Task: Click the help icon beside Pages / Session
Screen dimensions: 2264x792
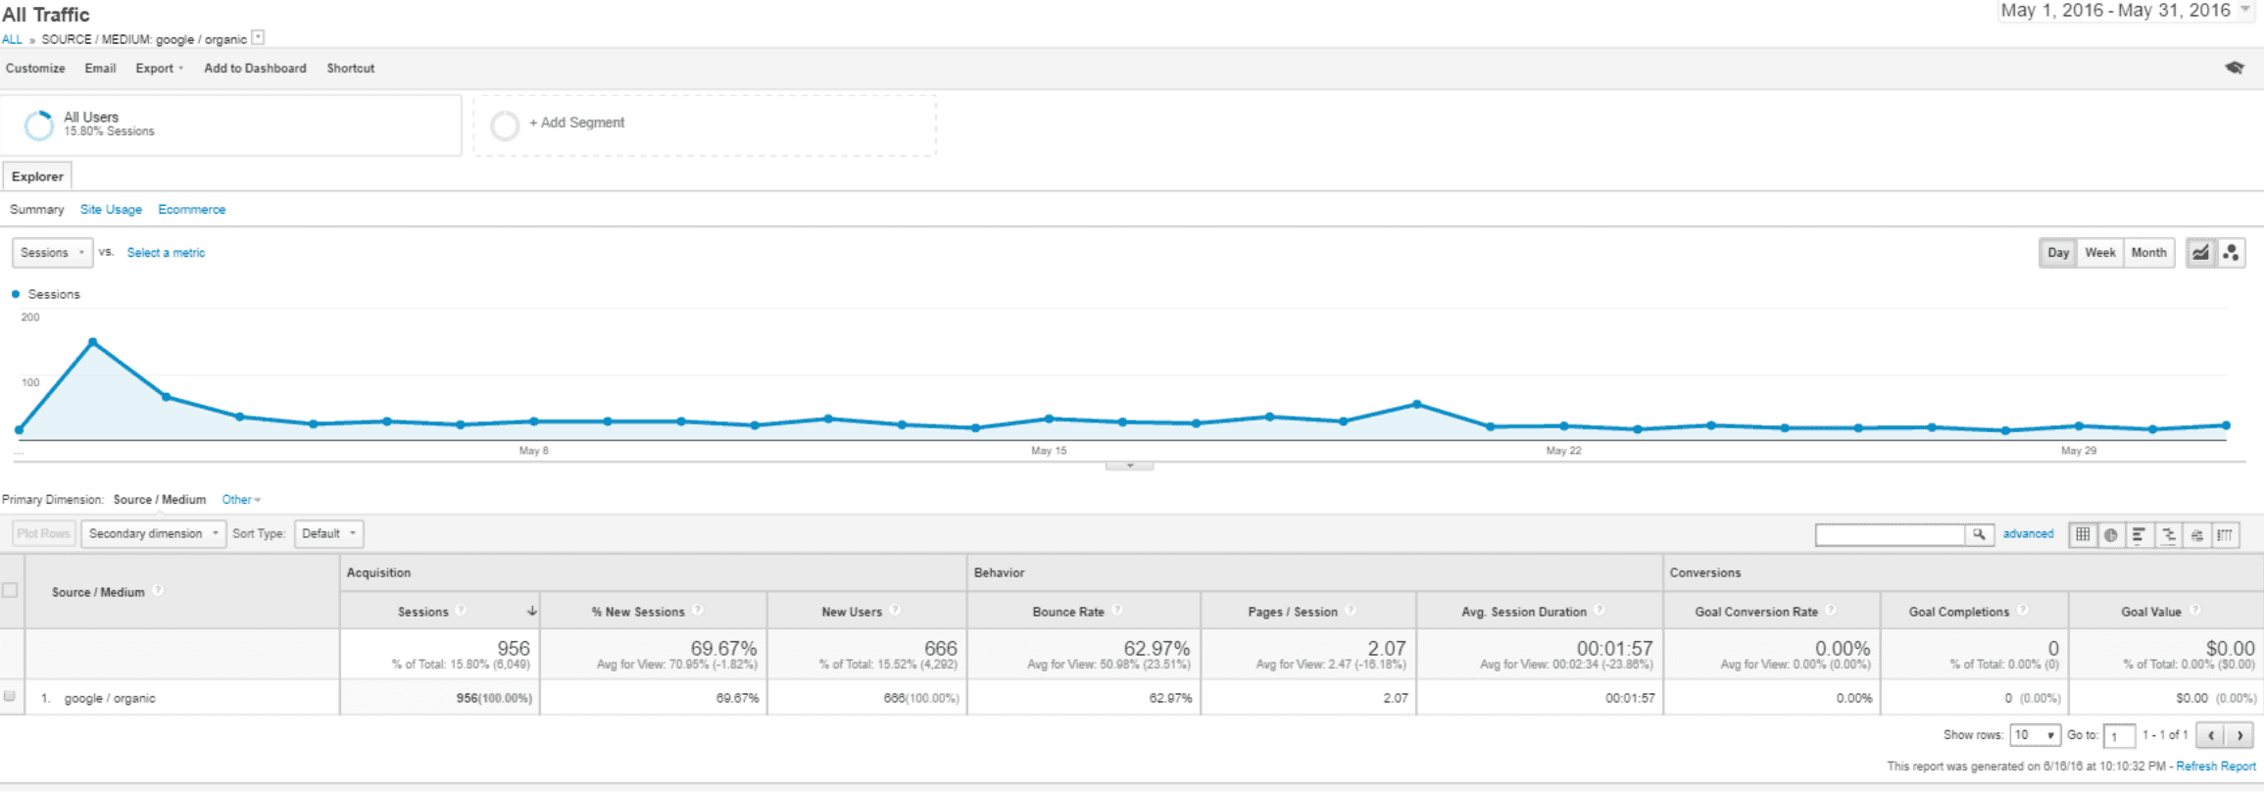Action: point(1351,611)
